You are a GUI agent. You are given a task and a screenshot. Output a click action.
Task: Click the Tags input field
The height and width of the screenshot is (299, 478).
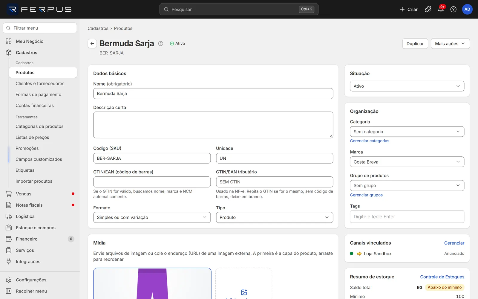tap(407, 217)
